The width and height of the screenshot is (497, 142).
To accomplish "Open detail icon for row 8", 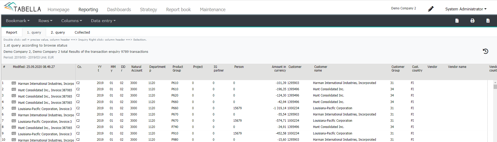I will [14, 127].
